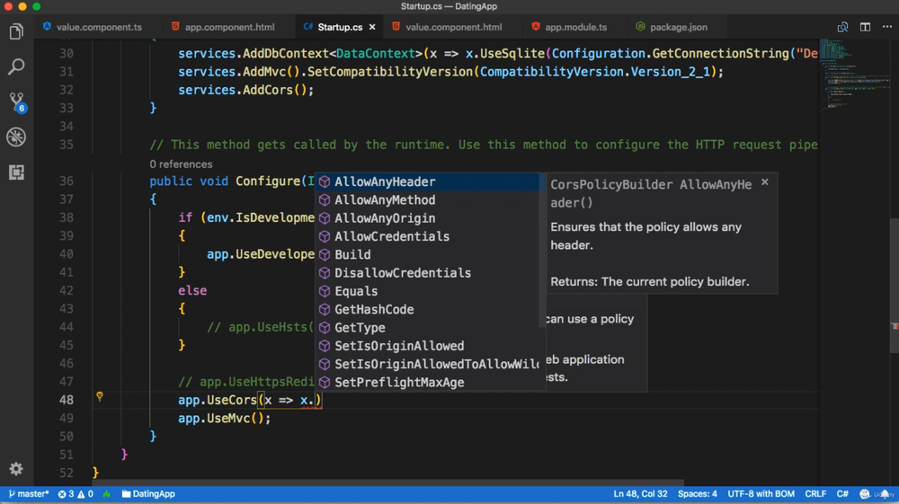Open the Extensions view icon
Image resolution: width=899 pixels, height=504 pixels.
coord(16,172)
